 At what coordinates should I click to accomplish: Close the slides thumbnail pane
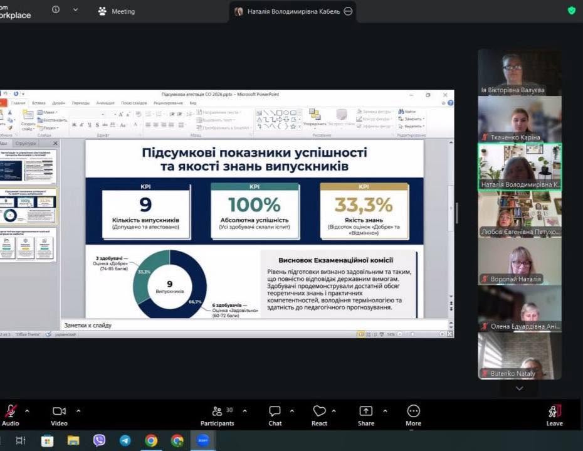55,143
